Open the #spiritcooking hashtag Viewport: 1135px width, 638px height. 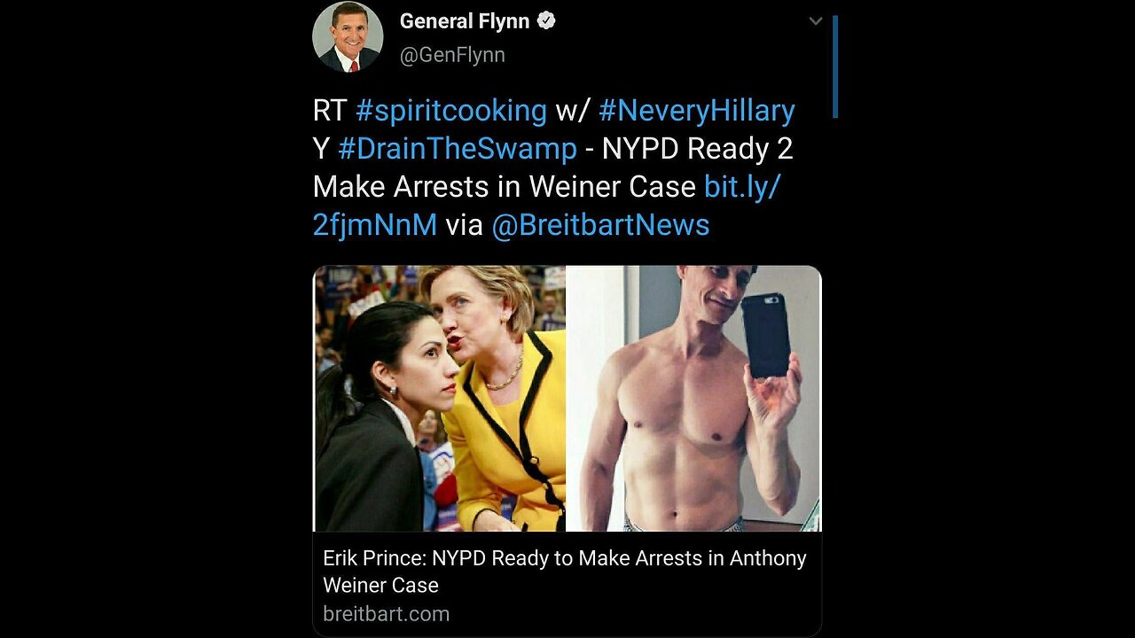[x=451, y=111]
